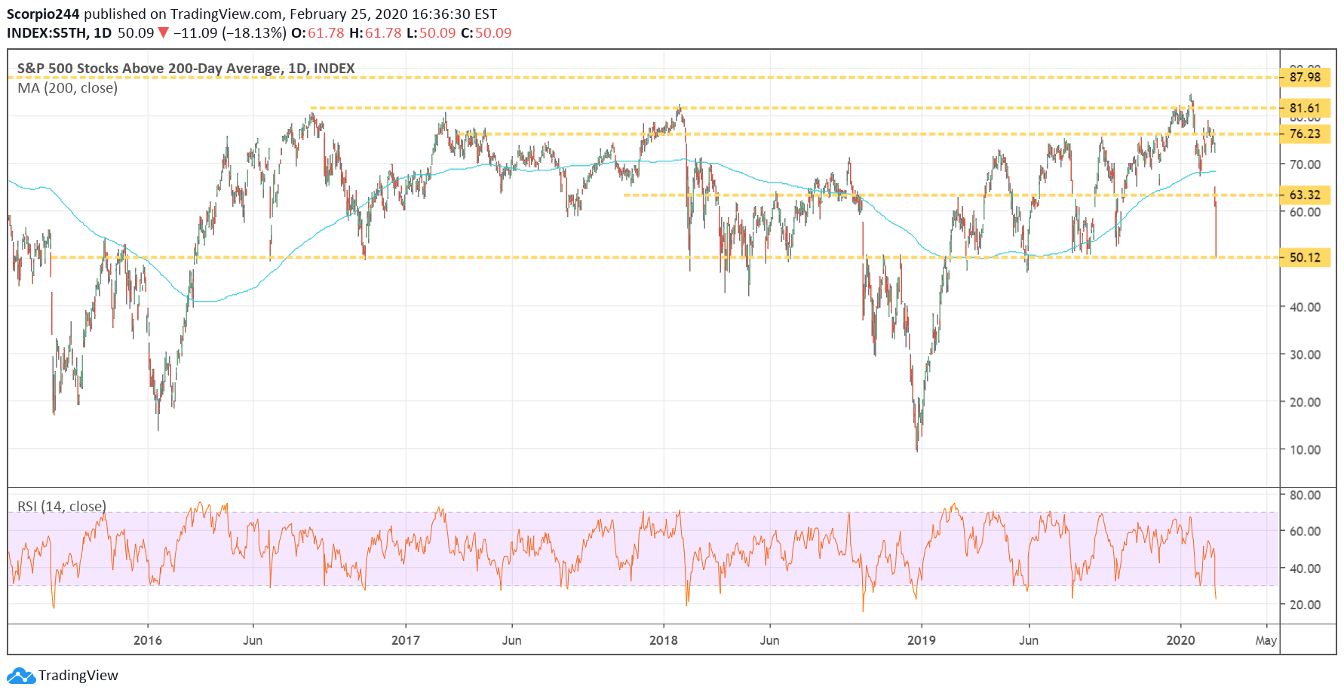
Task: Click the 30.00 price axis value
Action: [1305, 354]
